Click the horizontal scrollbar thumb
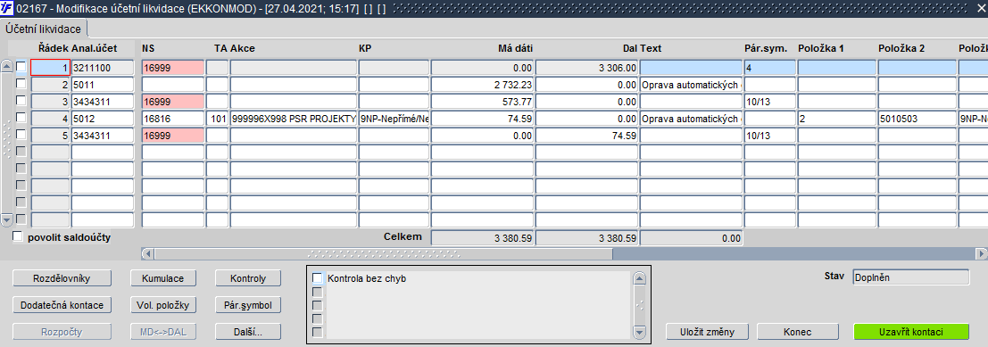The image size is (988, 347). (383, 253)
